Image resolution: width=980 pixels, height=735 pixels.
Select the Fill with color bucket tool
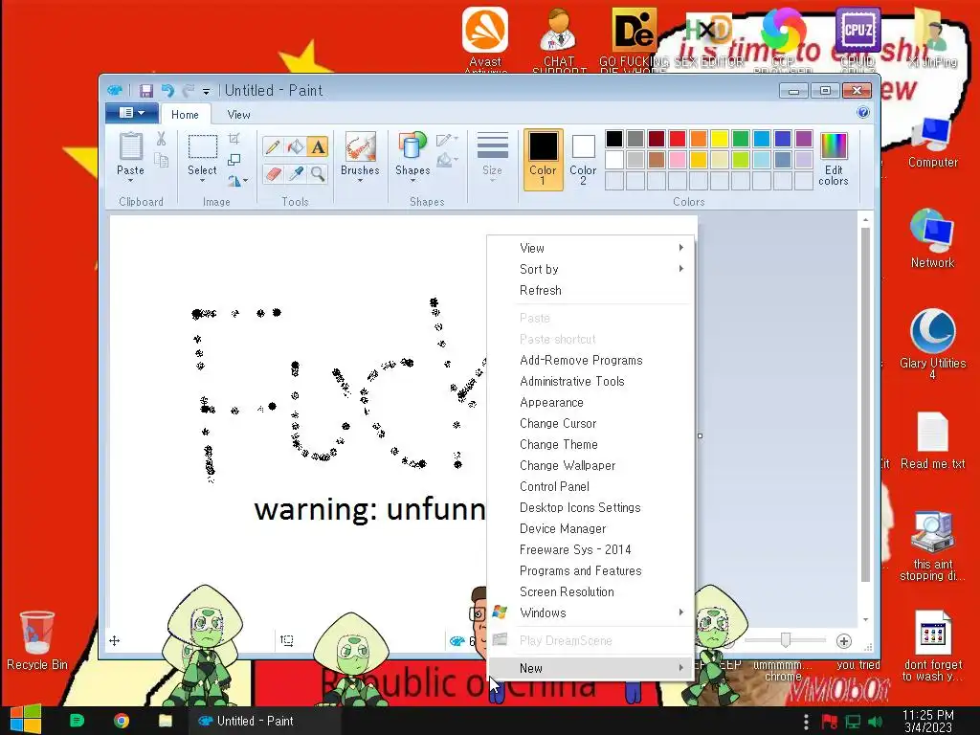click(295, 146)
